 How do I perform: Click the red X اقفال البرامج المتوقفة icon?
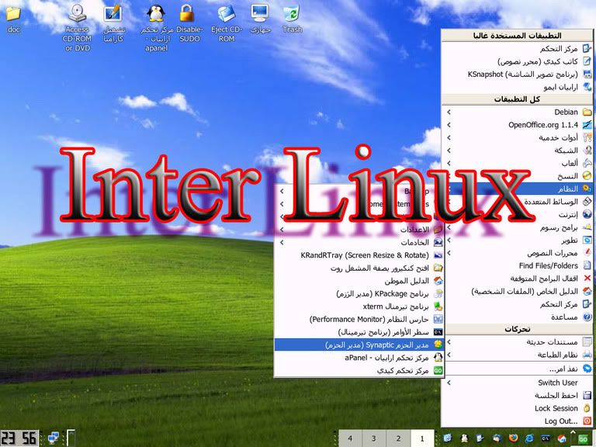coord(587,279)
